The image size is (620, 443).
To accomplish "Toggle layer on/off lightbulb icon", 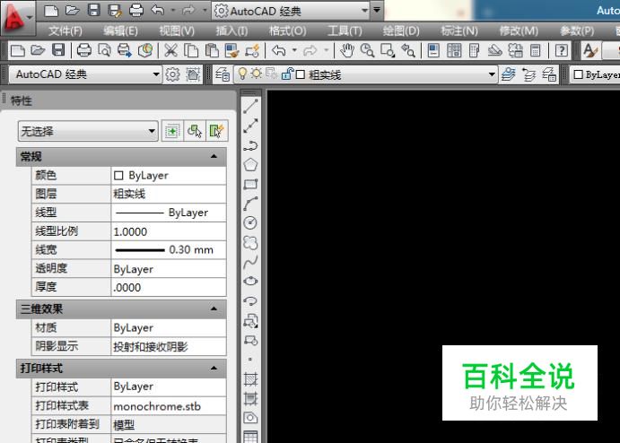I will [x=242, y=74].
